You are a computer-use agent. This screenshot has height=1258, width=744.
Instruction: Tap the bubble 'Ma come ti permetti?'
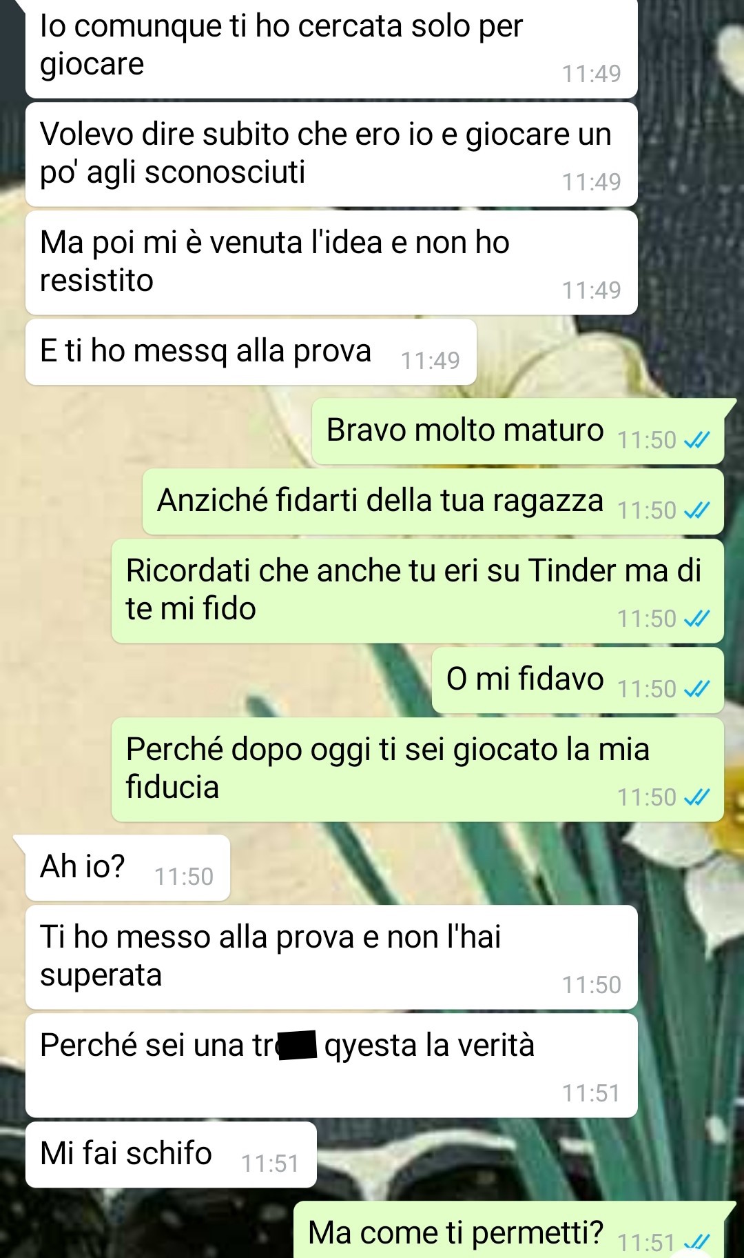[508, 1230]
